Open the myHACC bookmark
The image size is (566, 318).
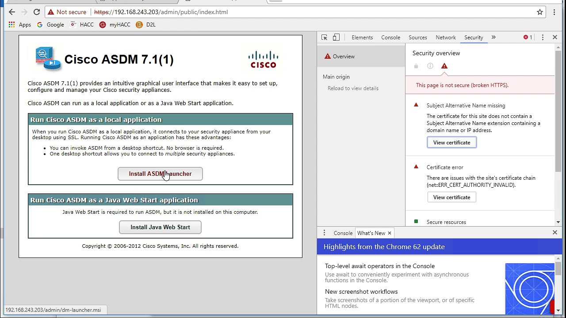pos(115,25)
